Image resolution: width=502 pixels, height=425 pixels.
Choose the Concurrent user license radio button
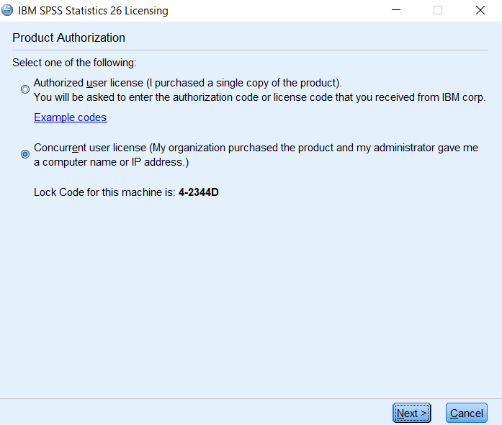pos(25,154)
